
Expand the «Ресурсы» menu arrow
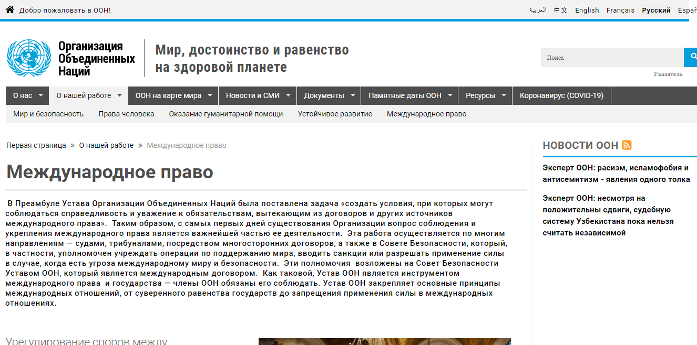(504, 95)
